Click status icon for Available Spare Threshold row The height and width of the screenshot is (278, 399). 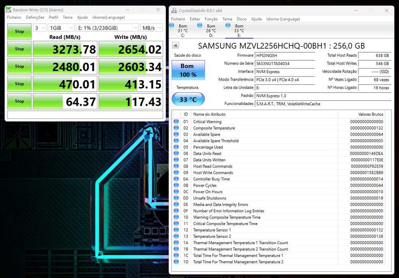pos(176,141)
